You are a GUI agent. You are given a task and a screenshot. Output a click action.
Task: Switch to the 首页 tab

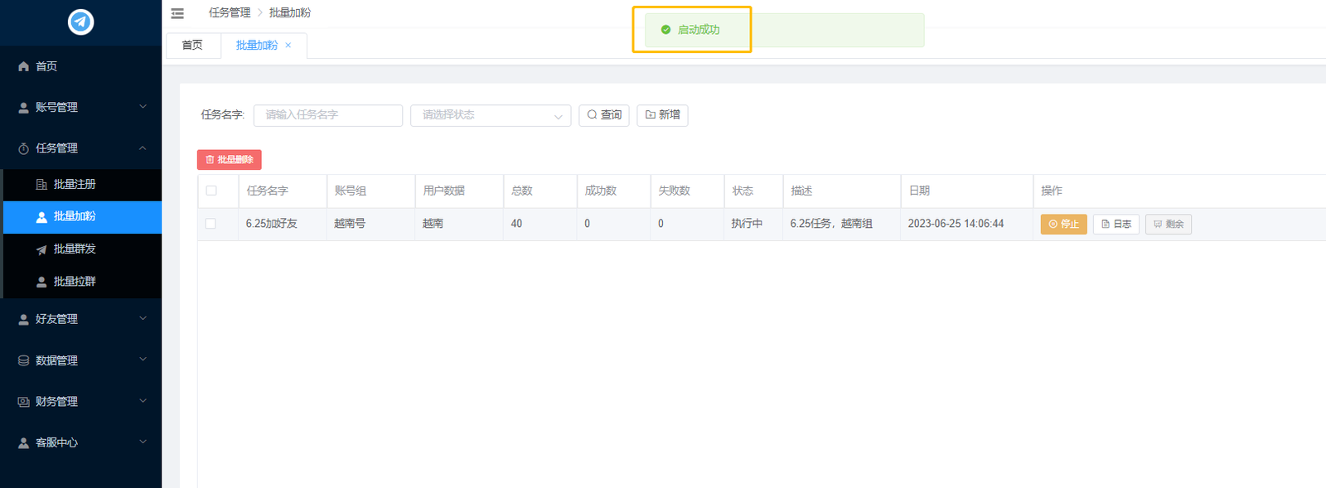click(192, 46)
